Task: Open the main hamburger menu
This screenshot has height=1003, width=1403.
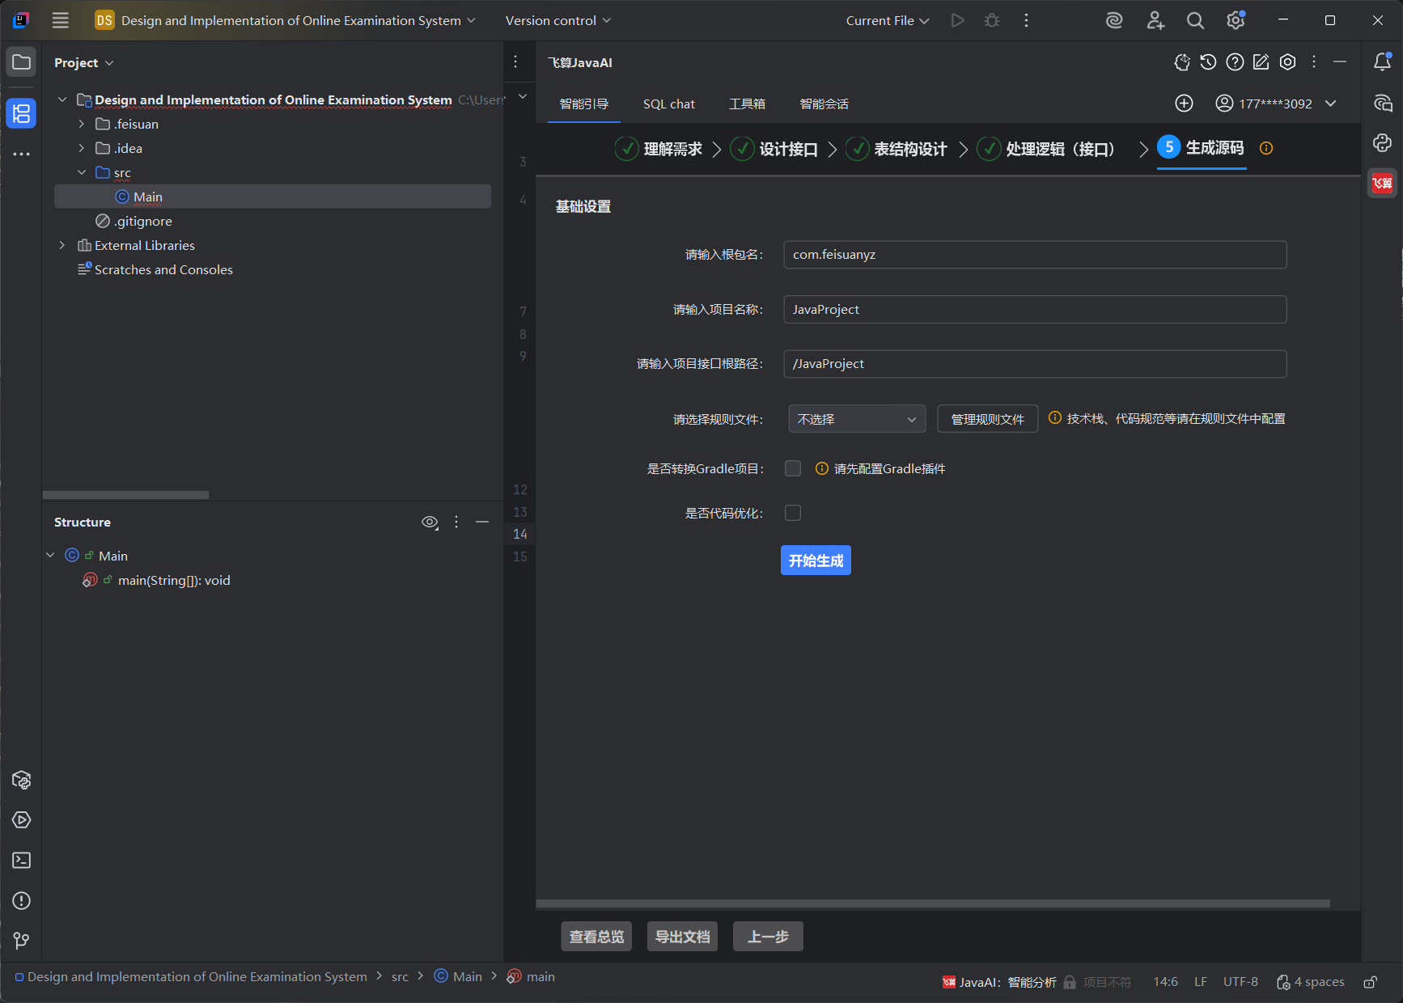Action: coord(61,20)
